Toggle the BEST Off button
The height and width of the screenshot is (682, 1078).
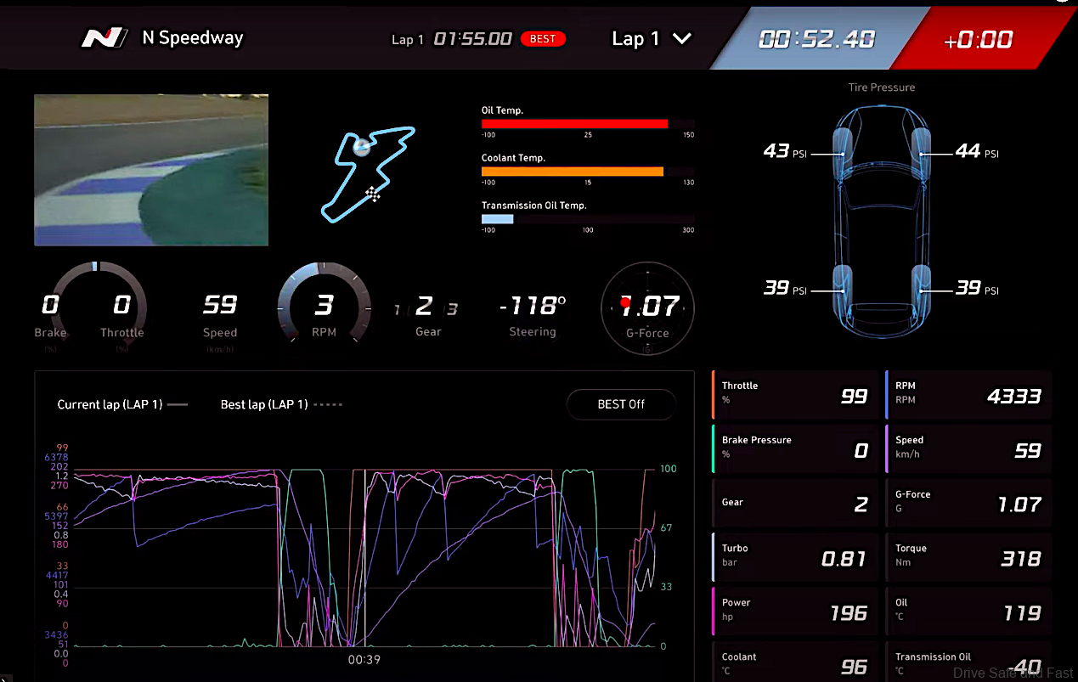point(621,404)
